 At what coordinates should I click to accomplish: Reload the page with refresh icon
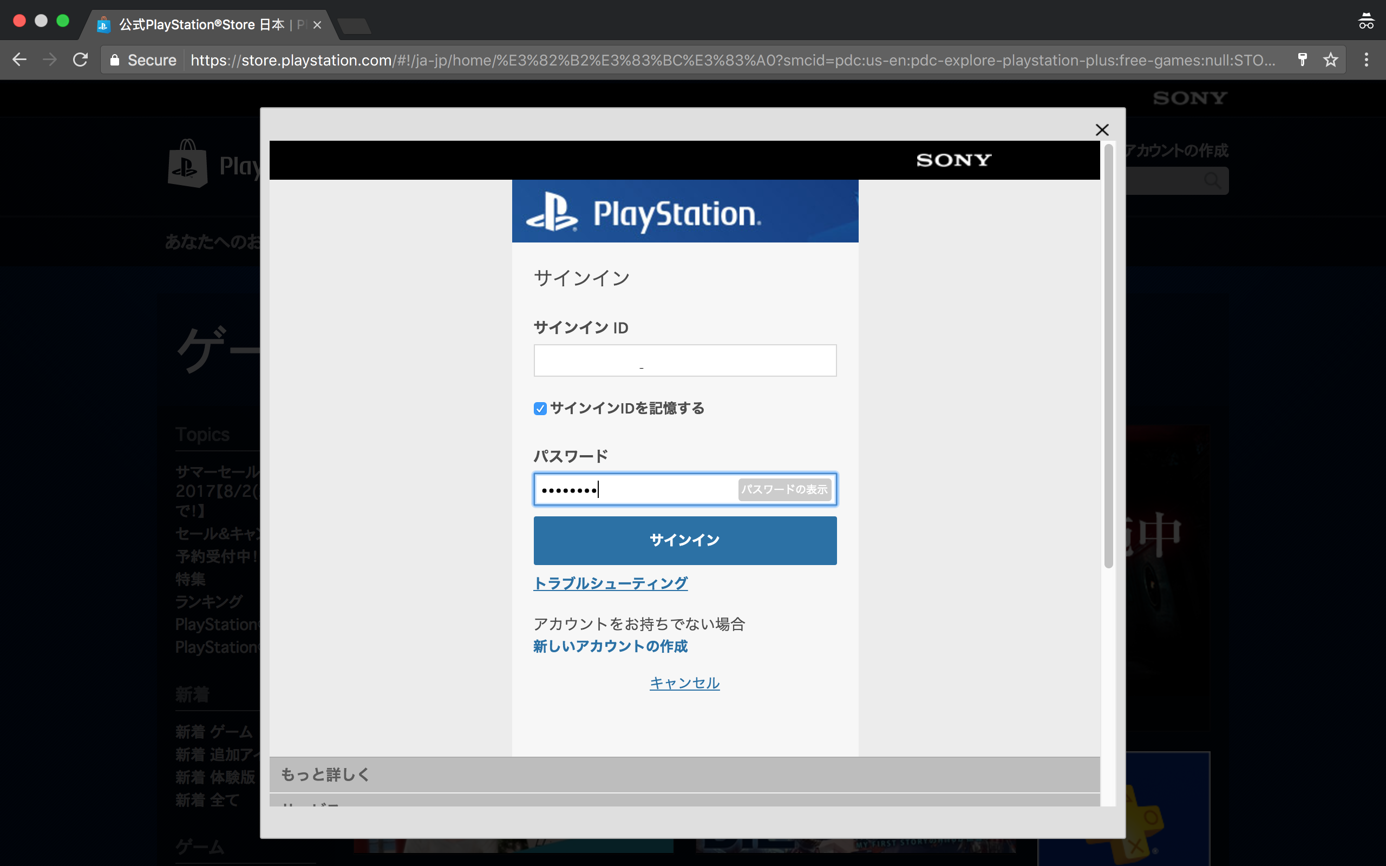click(80, 60)
